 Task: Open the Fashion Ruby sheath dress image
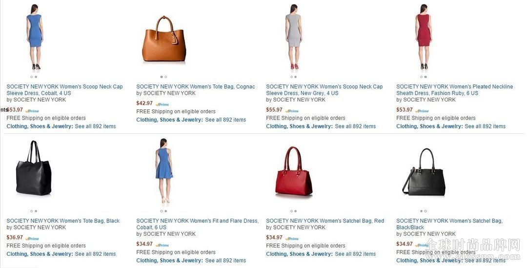point(424,37)
